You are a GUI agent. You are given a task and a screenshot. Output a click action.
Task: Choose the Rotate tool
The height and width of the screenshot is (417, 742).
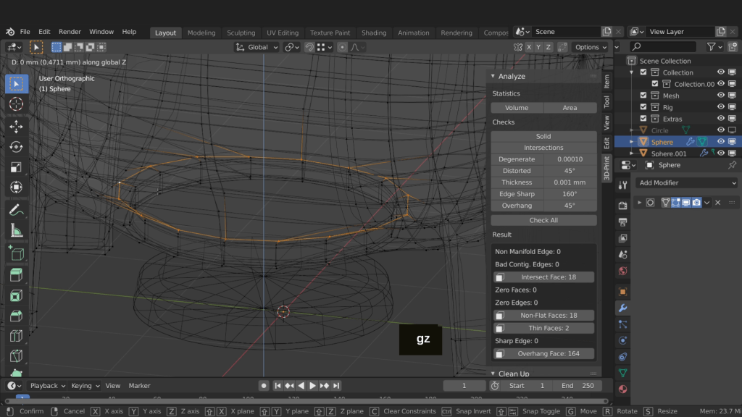pyautogui.click(x=16, y=147)
